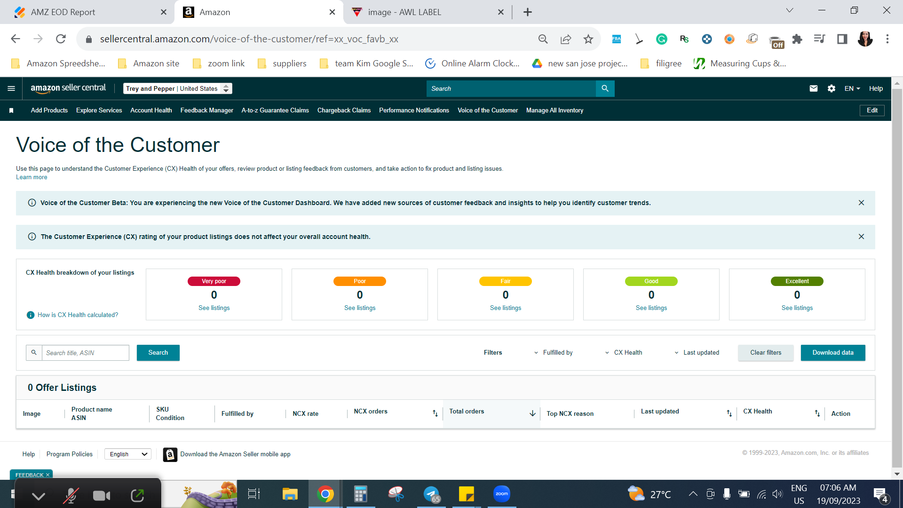Sort by Last updated column arrows

[x=729, y=413]
